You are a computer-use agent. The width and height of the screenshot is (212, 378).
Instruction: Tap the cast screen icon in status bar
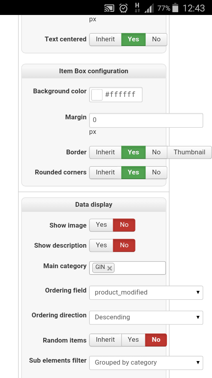[110, 8]
